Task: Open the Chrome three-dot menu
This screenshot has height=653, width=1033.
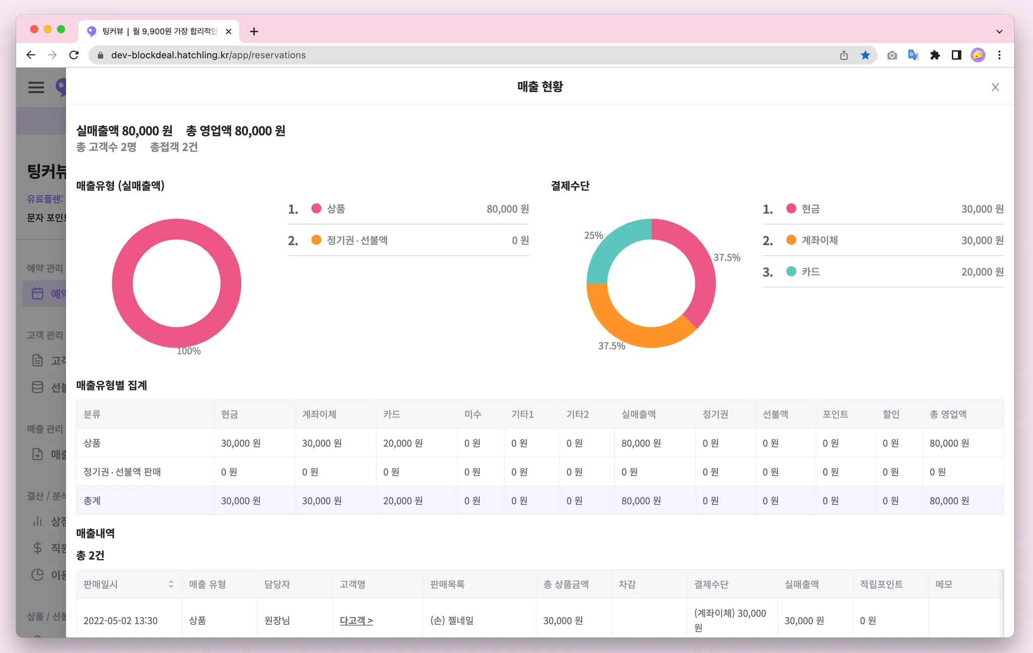Action: (999, 55)
